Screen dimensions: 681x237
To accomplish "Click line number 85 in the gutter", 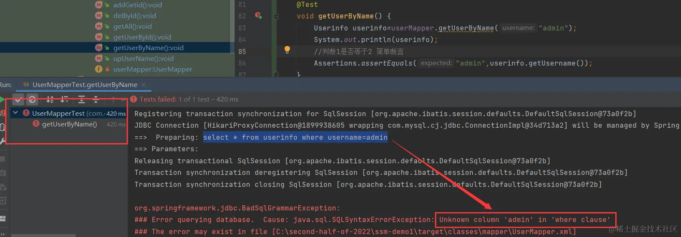I will coord(242,51).
